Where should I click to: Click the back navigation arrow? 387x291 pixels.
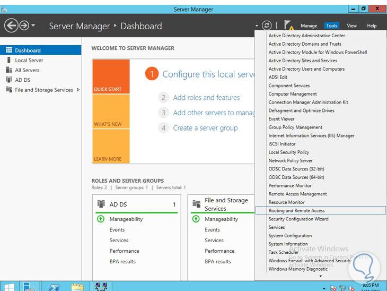(11, 25)
